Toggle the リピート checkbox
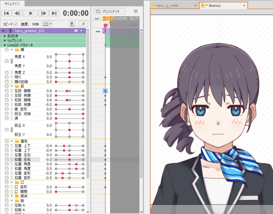This screenshot has width=273, height=214. tap(16, 24)
